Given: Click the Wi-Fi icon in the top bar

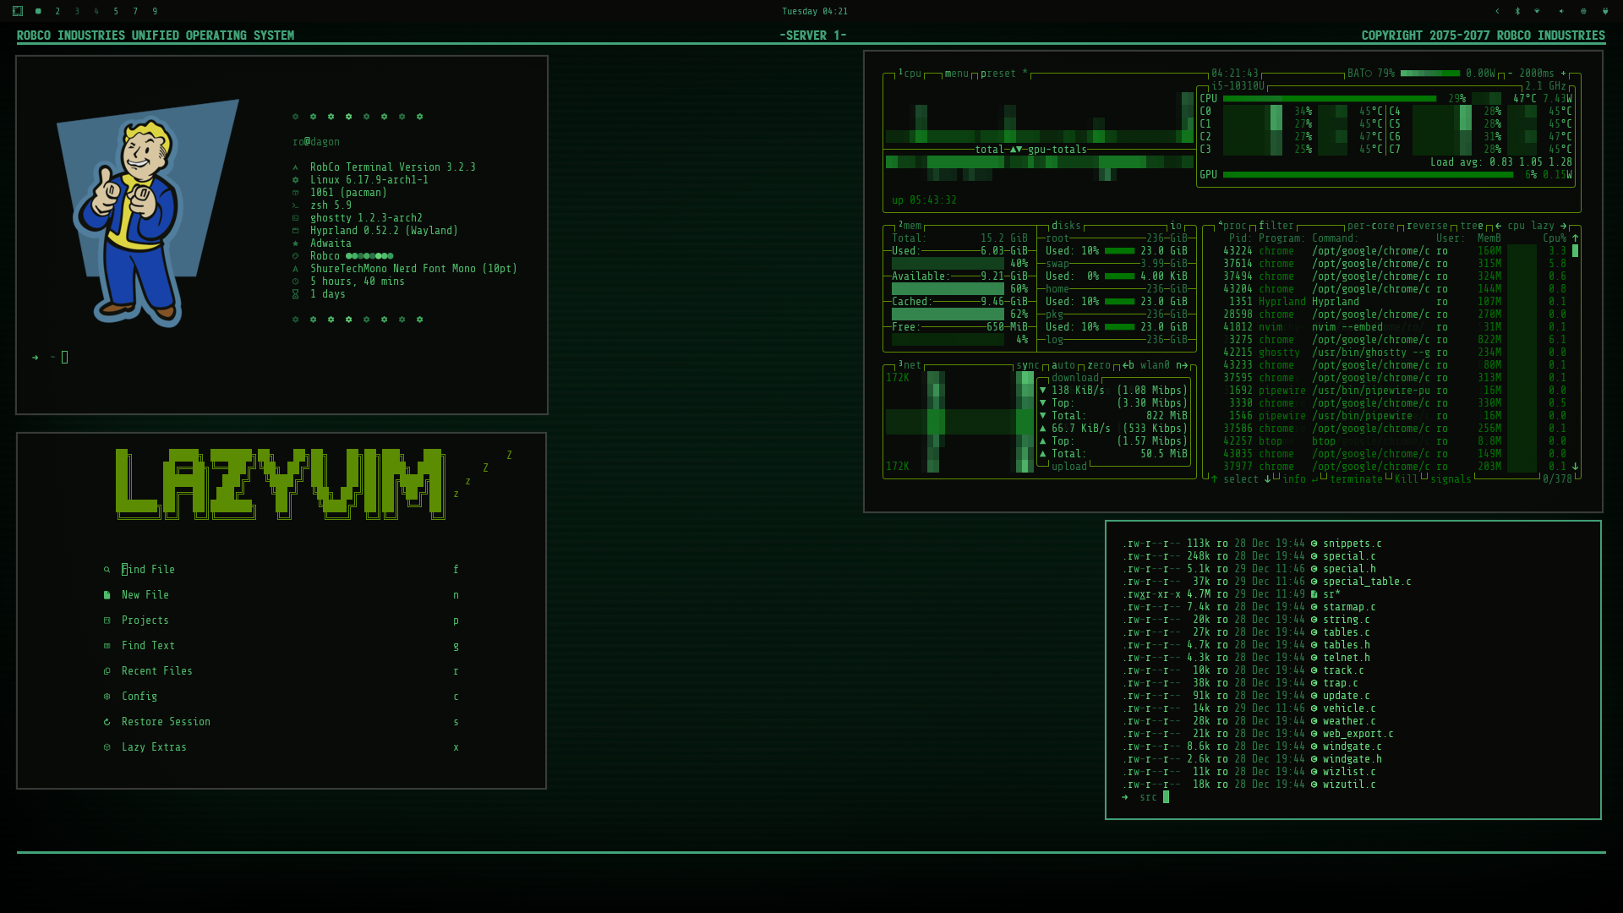Looking at the screenshot, I should coord(1537,11).
